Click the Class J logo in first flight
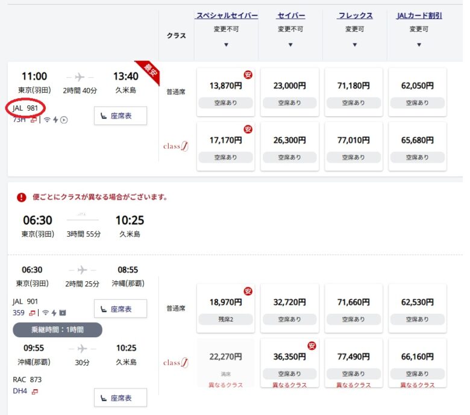This screenshot has width=470, height=415. (176, 146)
